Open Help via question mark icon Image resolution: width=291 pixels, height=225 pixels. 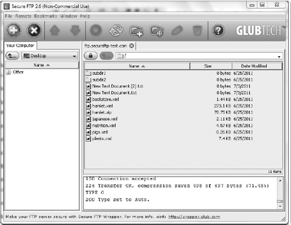point(218,30)
